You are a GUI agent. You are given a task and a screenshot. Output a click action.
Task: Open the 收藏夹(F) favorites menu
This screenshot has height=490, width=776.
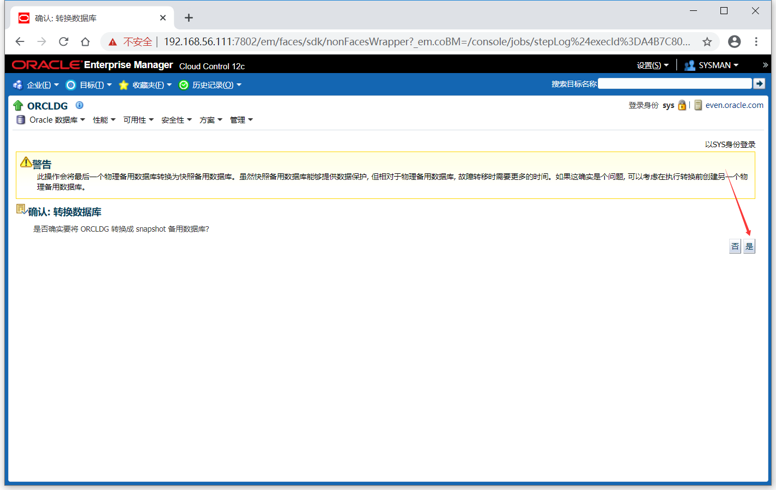pos(151,85)
